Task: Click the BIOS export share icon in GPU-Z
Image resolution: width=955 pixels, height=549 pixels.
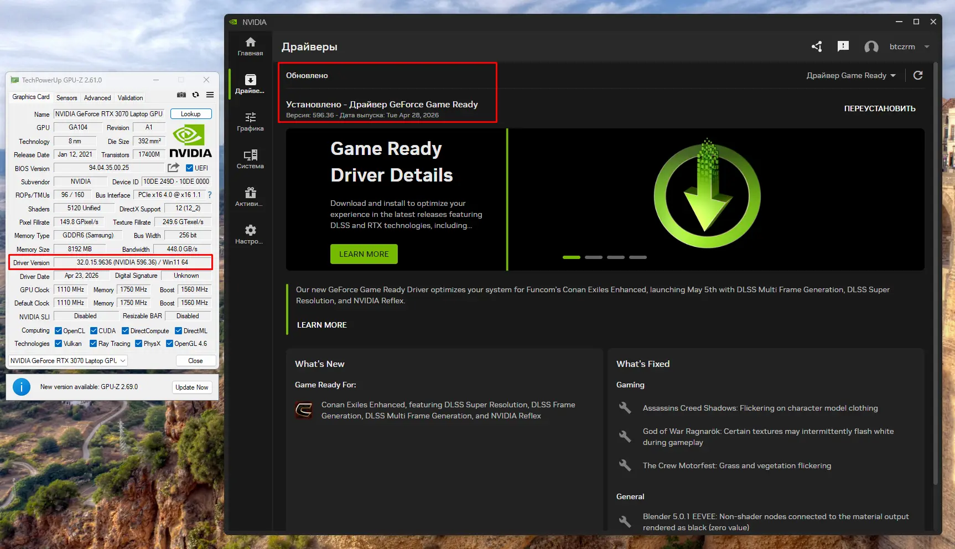Action: (174, 168)
